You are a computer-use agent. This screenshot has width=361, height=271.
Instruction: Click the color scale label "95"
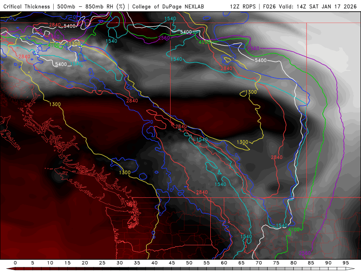click(346, 263)
